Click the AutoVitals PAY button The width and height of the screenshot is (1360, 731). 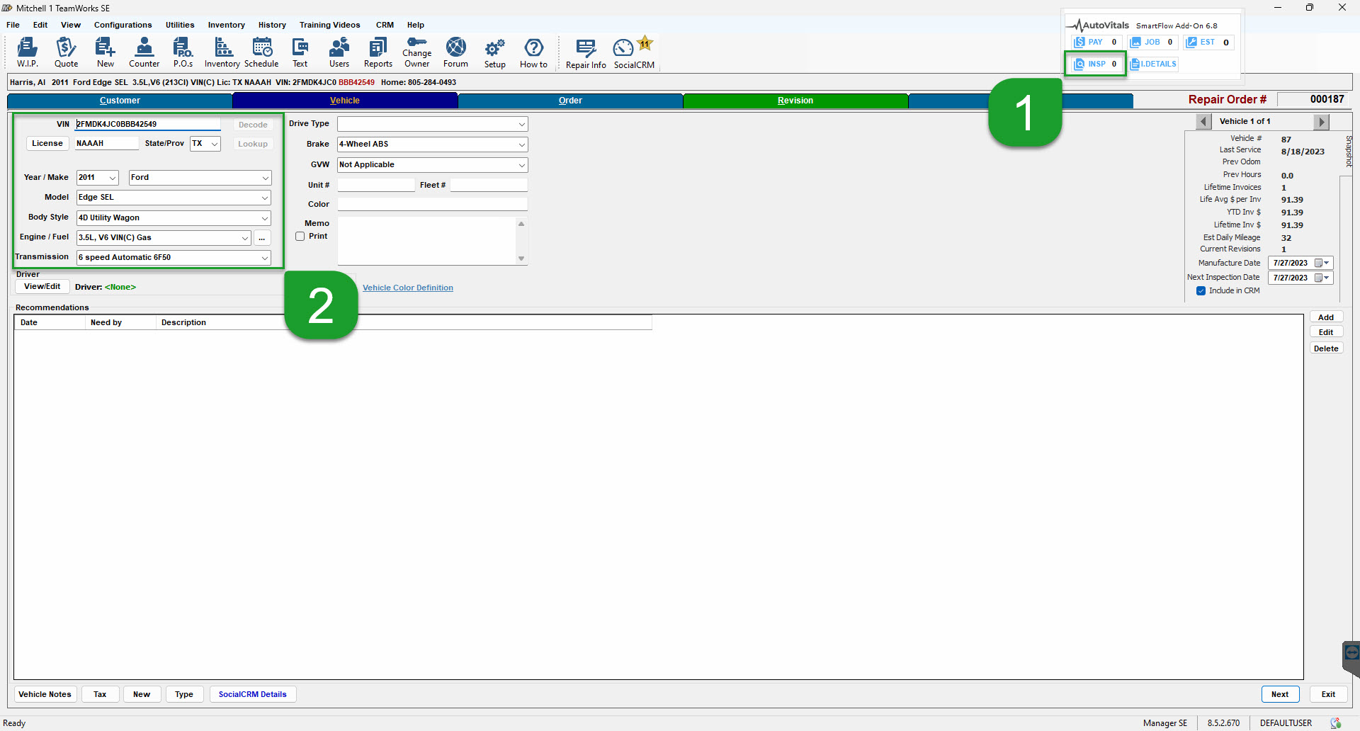click(x=1096, y=42)
